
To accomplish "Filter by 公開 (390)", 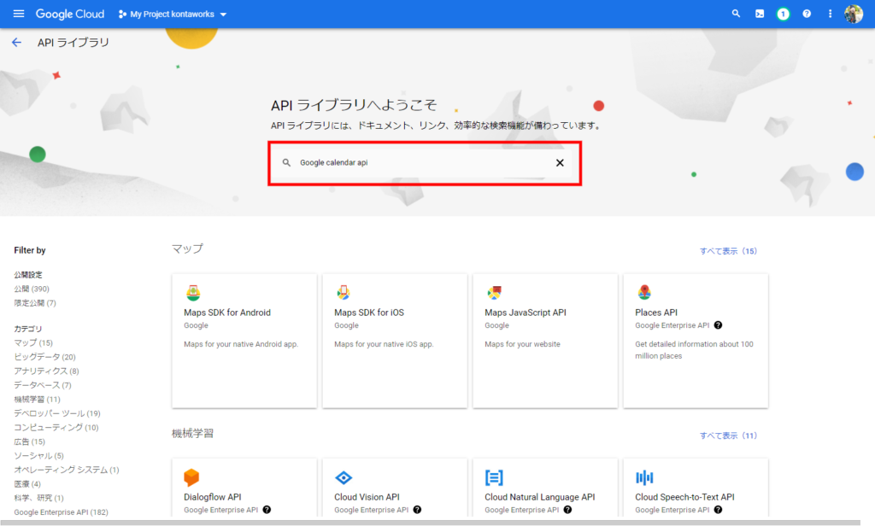I will coord(32,289).
